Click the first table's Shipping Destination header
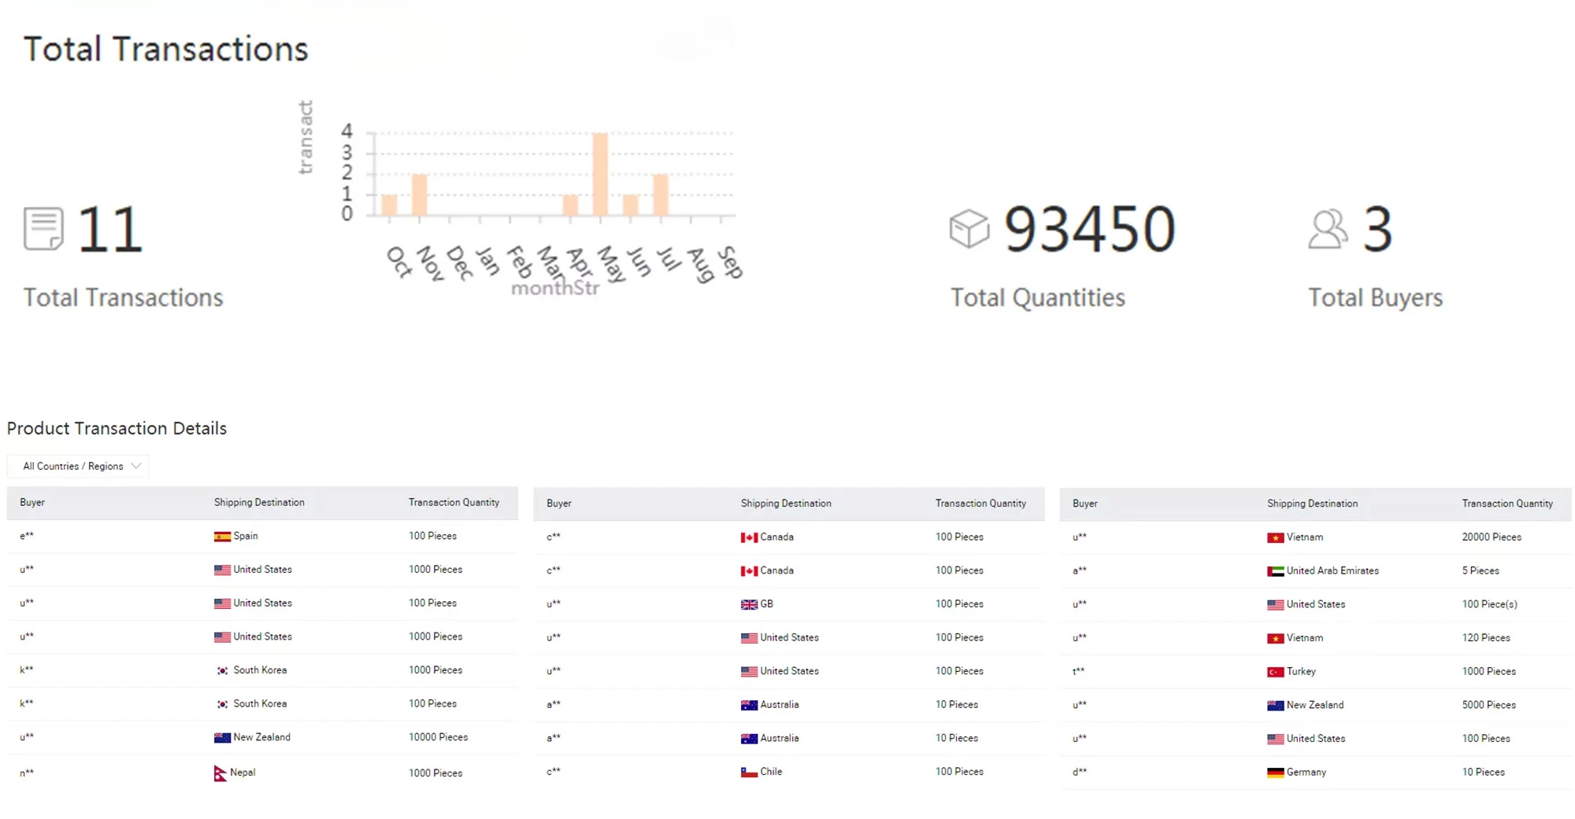This screenshot has width=1575, height=819. [259, 503]
